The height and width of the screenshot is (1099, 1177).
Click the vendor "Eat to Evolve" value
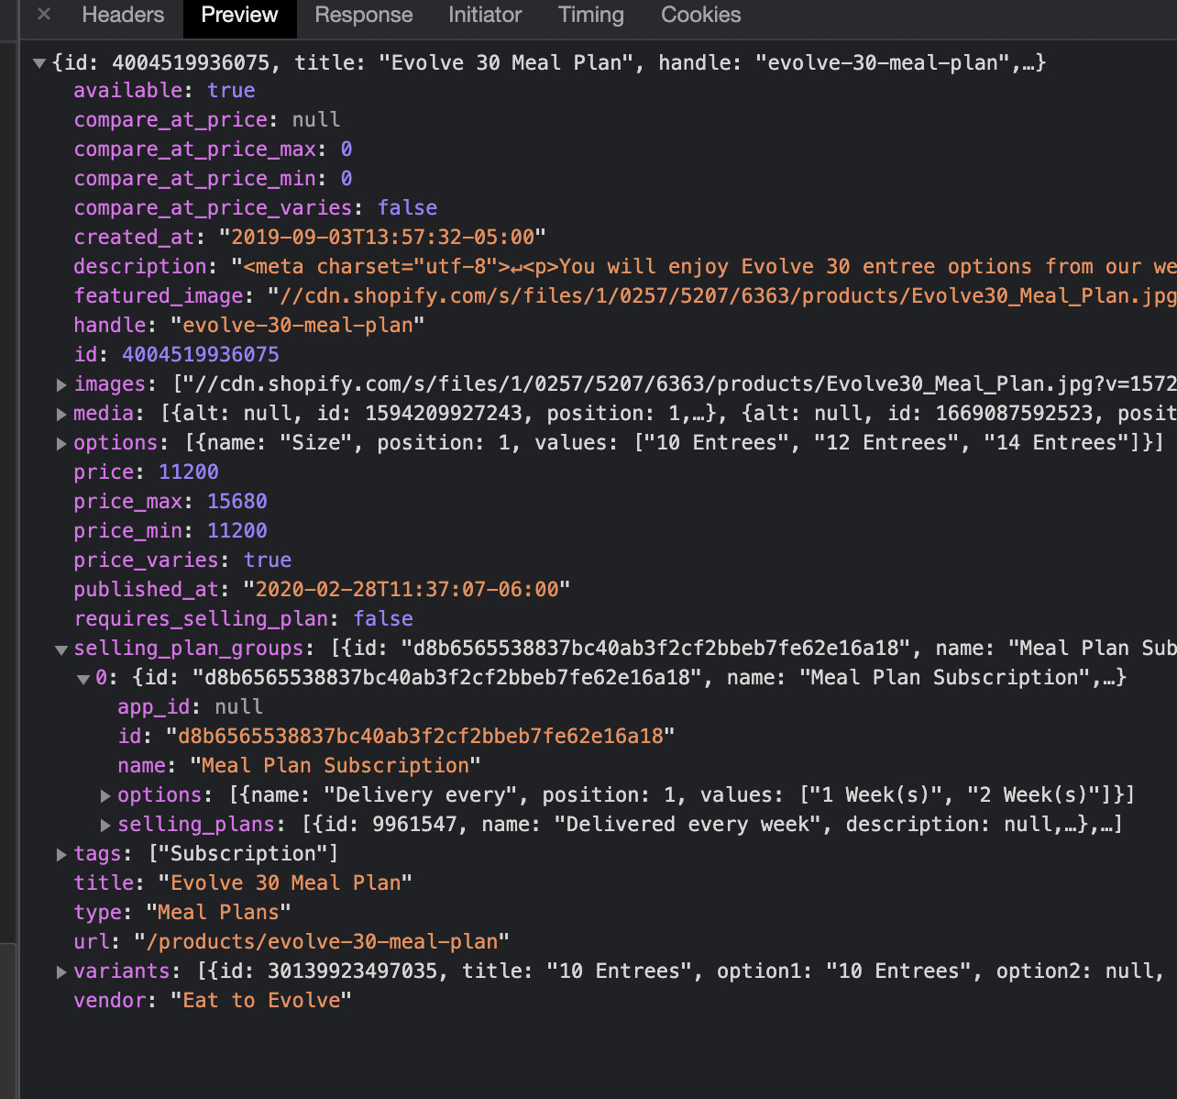pyautogui.click(x=260, y=1000)
